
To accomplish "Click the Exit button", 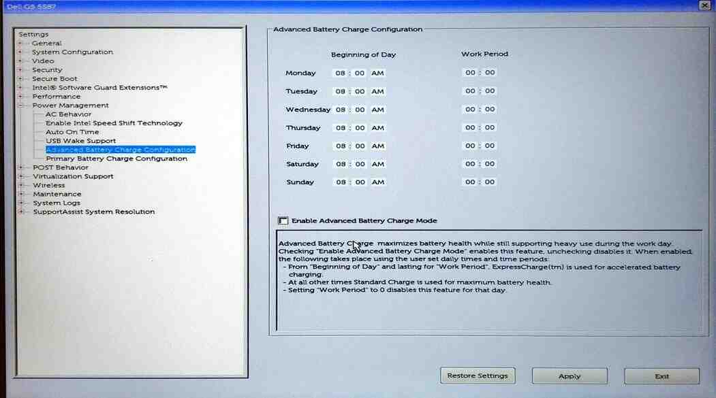I will [x=661, y=377].
